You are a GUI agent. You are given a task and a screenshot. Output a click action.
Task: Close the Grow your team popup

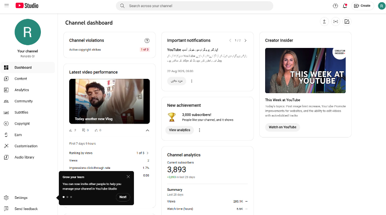(128, 176)
